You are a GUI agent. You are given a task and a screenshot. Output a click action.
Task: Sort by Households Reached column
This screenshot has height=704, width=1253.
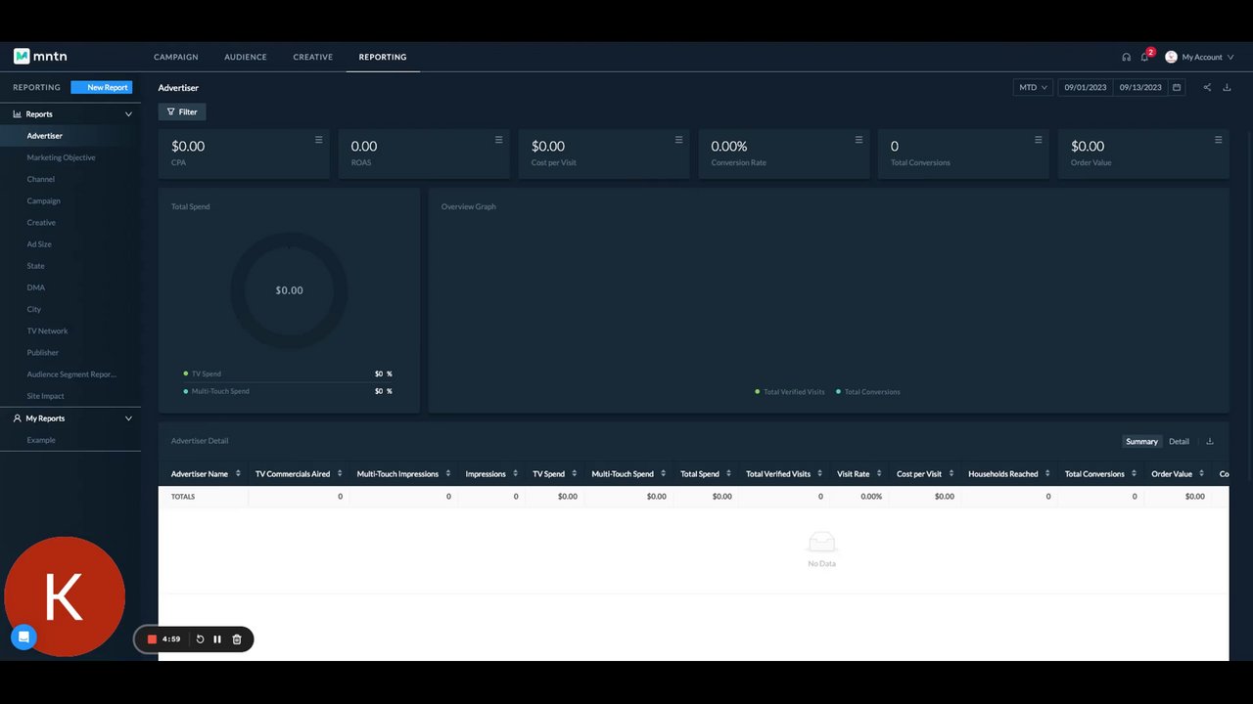pyautogui.click(x=1048, y=474)
